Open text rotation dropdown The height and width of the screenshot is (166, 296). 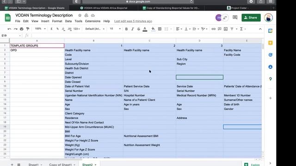point(204,29)
